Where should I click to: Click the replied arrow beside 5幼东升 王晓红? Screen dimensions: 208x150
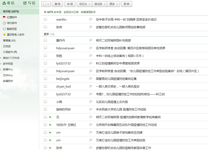[50, 125]
